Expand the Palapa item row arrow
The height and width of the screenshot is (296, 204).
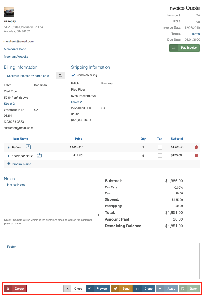point(9,148)
